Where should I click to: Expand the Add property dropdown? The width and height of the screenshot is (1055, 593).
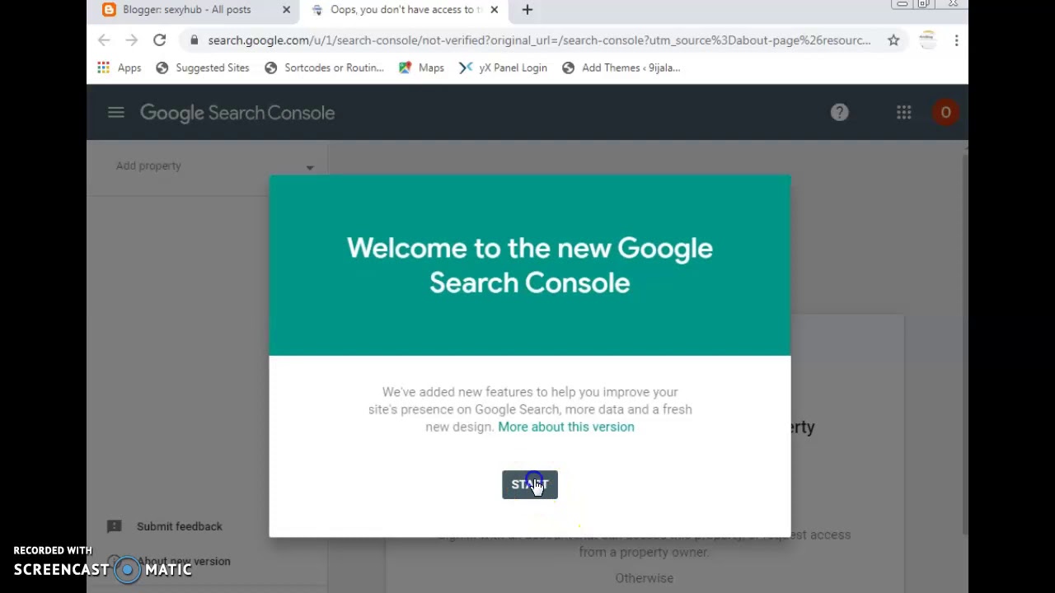tap(215, 166)
